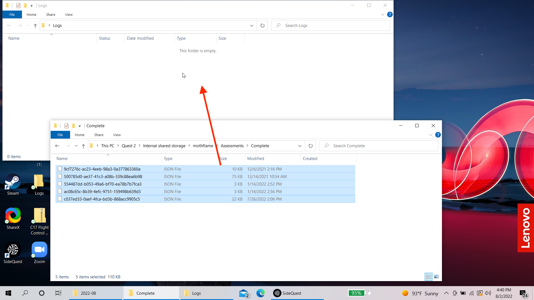534x300 pixels.
Task: Sort files by the Modified column header
Action: pos(256,159)
